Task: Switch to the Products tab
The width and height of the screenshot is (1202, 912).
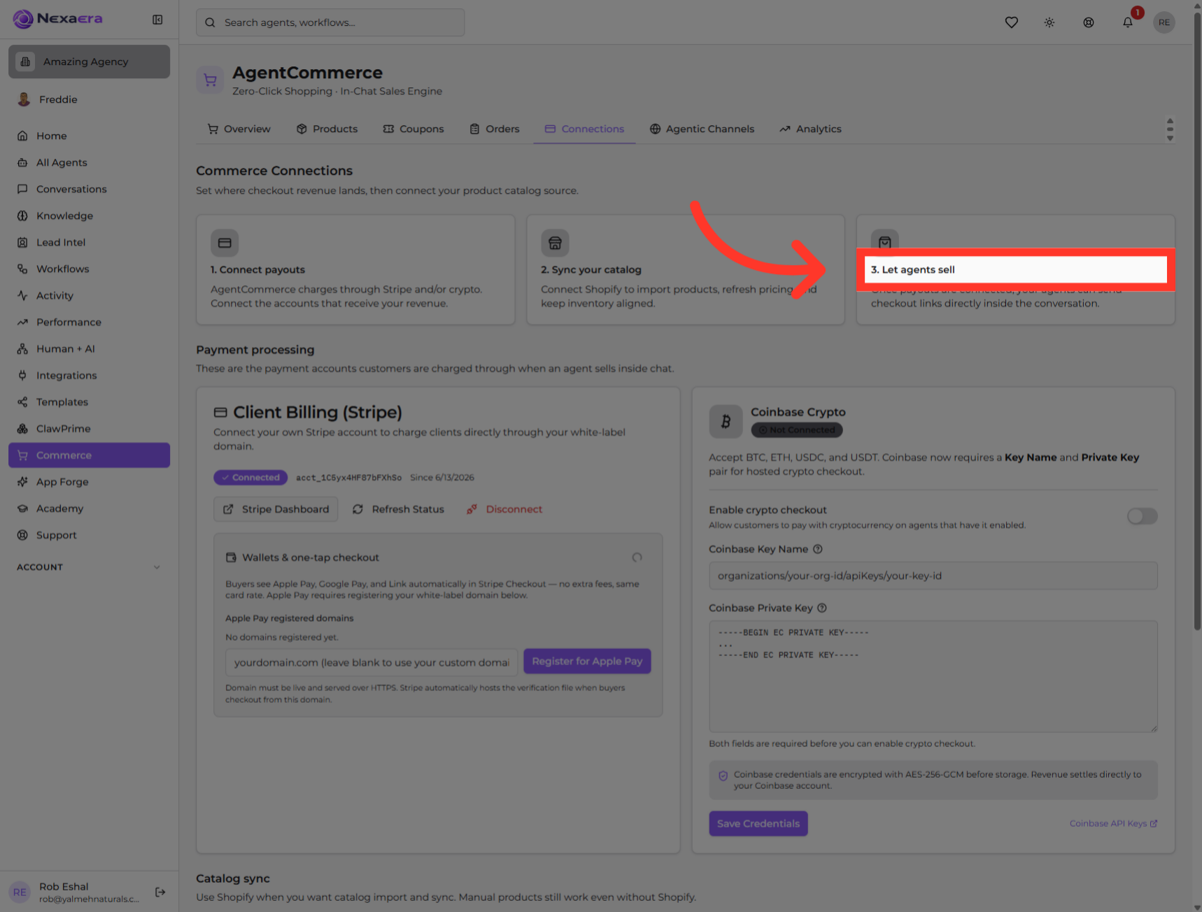Action: click(327, 129)
